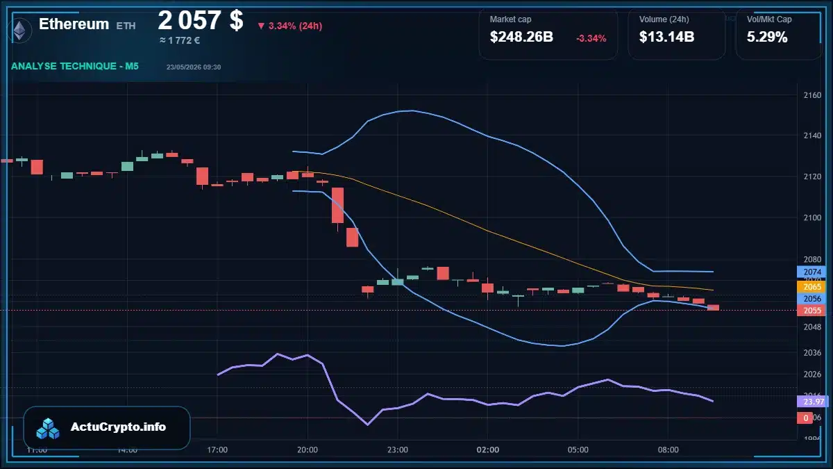Click the 2140 price axis label

(x=811, y=136)
